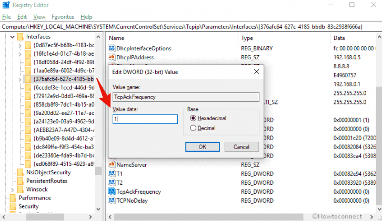The width and height of the screenshot is (382, 221).
Task: Open the Edit menu
Action: 22,17
